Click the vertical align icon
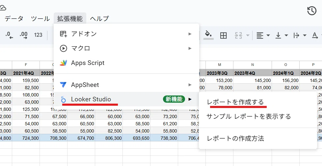Viewport: 322px width, 166px height. [x=278, y=35]
